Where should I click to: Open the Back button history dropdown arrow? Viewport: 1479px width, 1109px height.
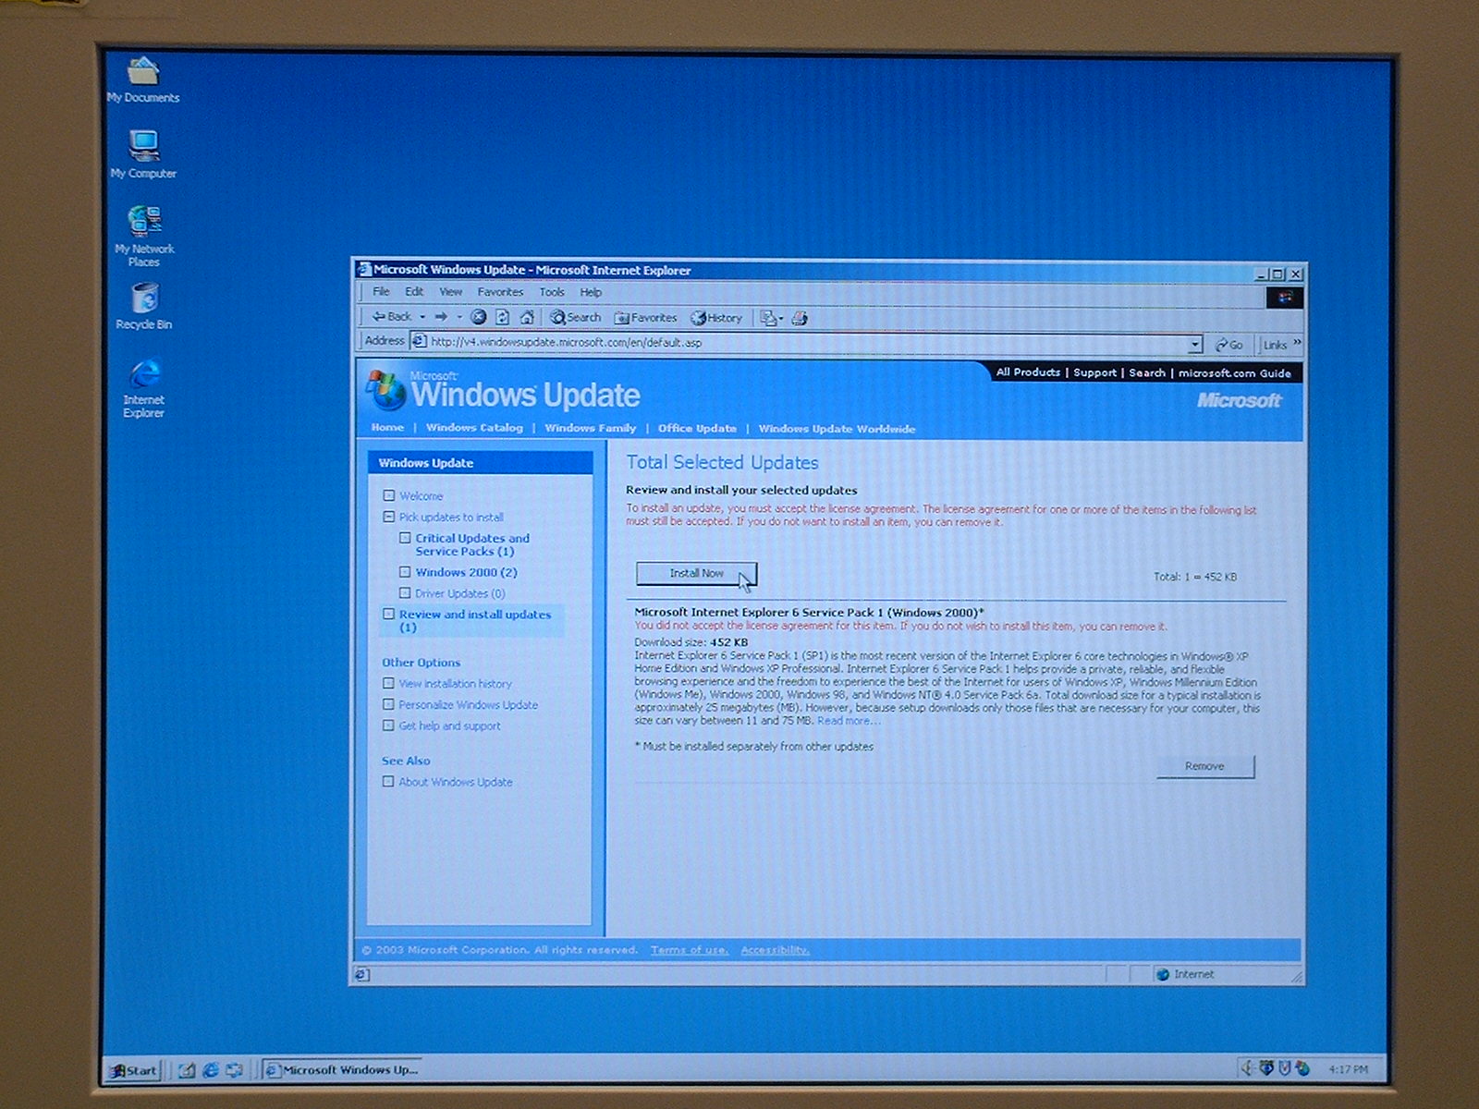coord(422,317)
